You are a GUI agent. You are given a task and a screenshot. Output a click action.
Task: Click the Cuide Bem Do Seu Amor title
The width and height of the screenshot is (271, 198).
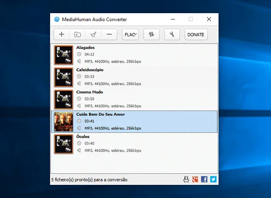coord(100,114)
